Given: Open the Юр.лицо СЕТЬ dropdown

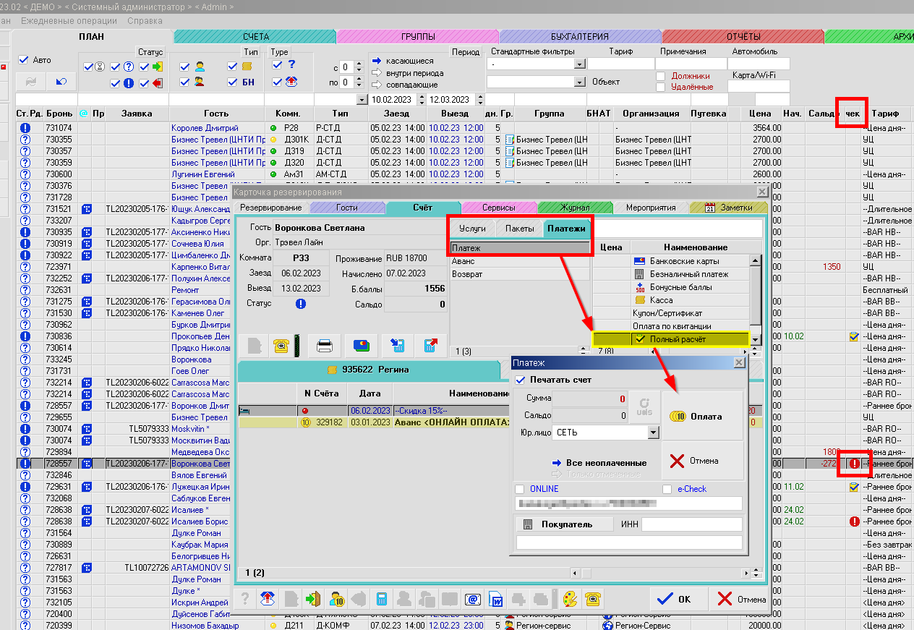Looking at the screenshot, I should (x=653, y=433).
